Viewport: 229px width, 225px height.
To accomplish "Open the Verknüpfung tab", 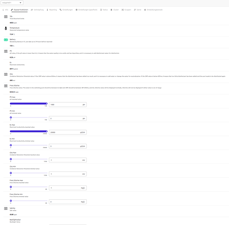I will (x=37, y=10).
